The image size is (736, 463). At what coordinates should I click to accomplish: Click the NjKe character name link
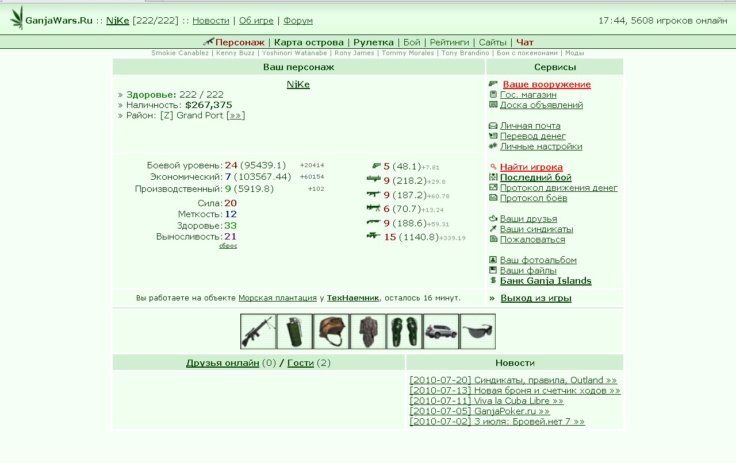point(298,84)
